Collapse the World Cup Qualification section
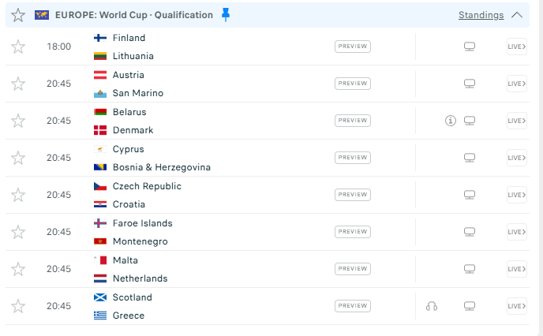The width and height of the screenshot is (543, 336). pyautogui.click(x=517, y=15)
